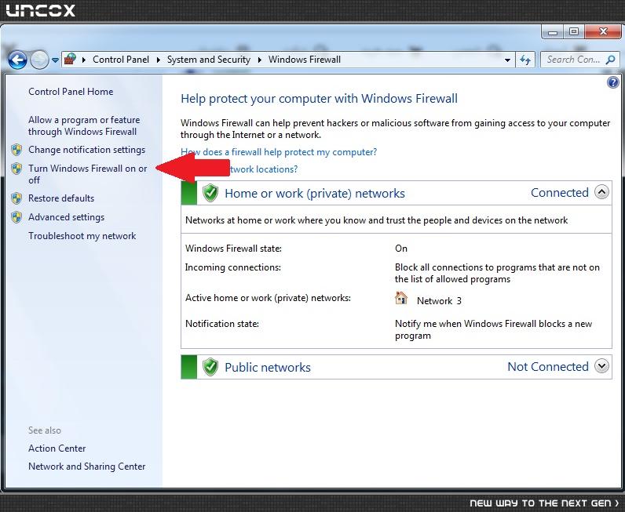Viewport: 625px width, 512px height.
Task: Open How does a firewall help protect link
Action: 279,151
